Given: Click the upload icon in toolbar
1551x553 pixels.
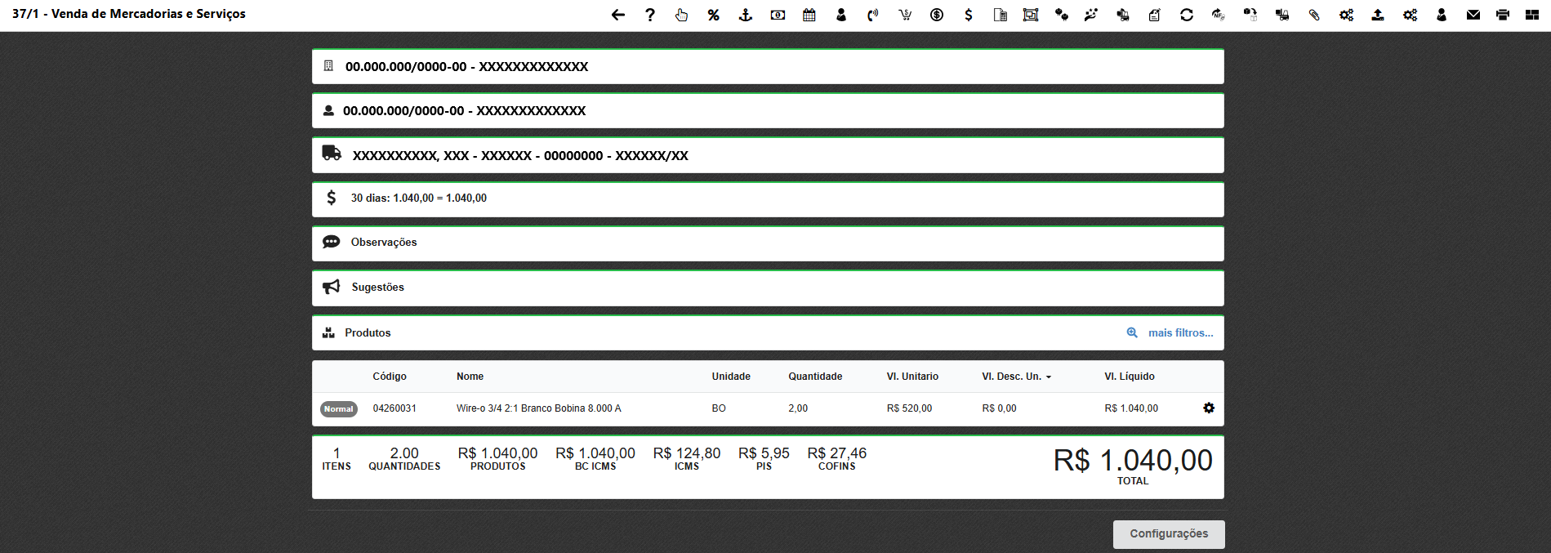Looking at the screenshot, I should pos(1378,15).
